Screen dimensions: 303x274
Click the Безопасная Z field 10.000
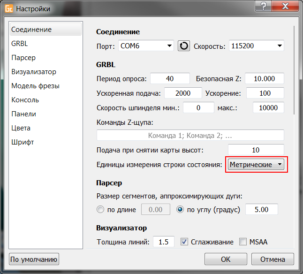[265, 78]
